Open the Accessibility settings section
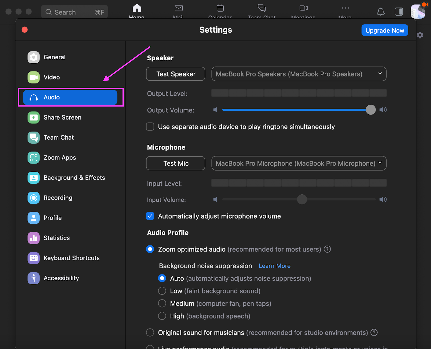The height and width of the screenshot is (349, 431). (x=61, y=278)
